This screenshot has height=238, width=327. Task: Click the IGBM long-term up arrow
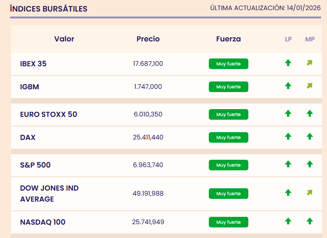tap(288, 86)
